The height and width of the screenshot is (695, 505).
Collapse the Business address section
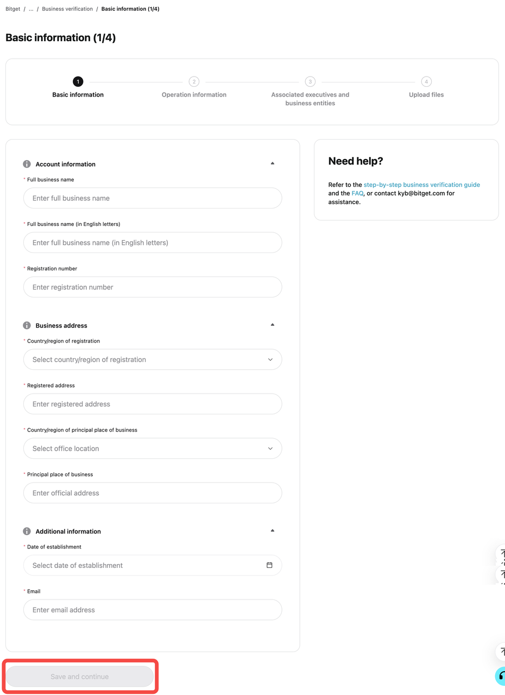[x=273, y=324]
